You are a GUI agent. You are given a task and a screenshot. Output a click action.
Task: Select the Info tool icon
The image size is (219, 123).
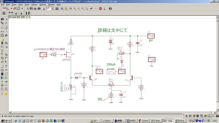2,19
